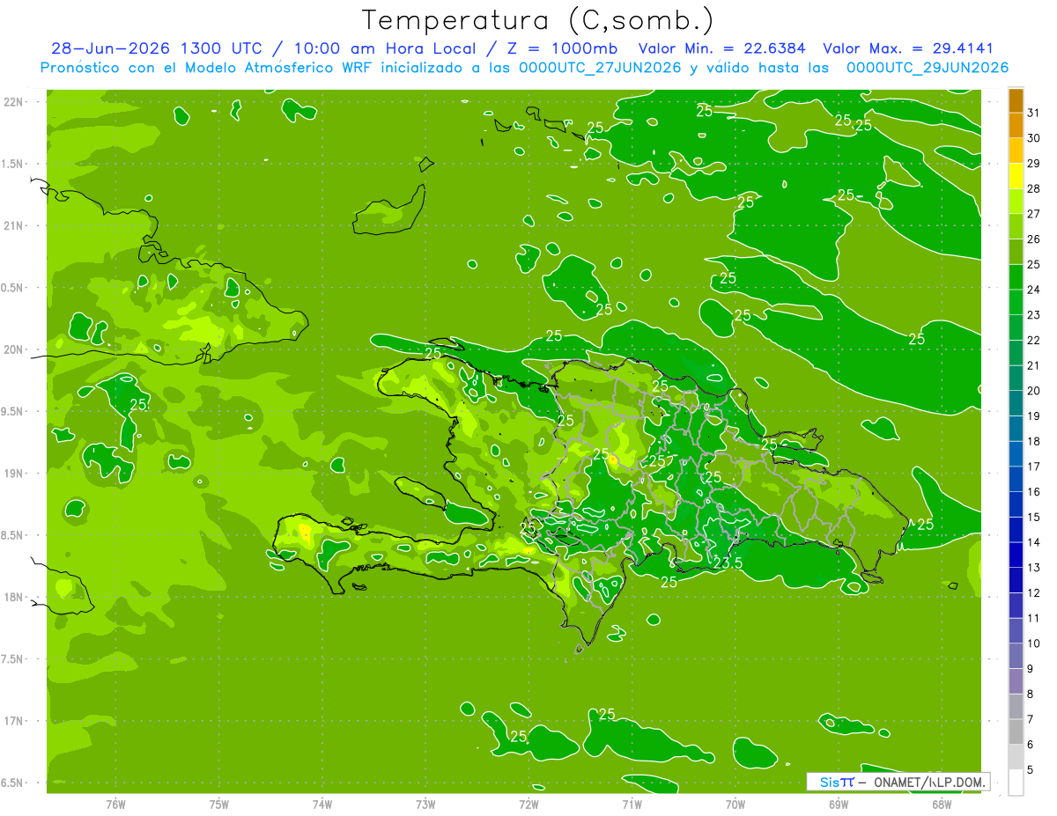Click the legend value label 31
1057x816 pixels.
1034,113
